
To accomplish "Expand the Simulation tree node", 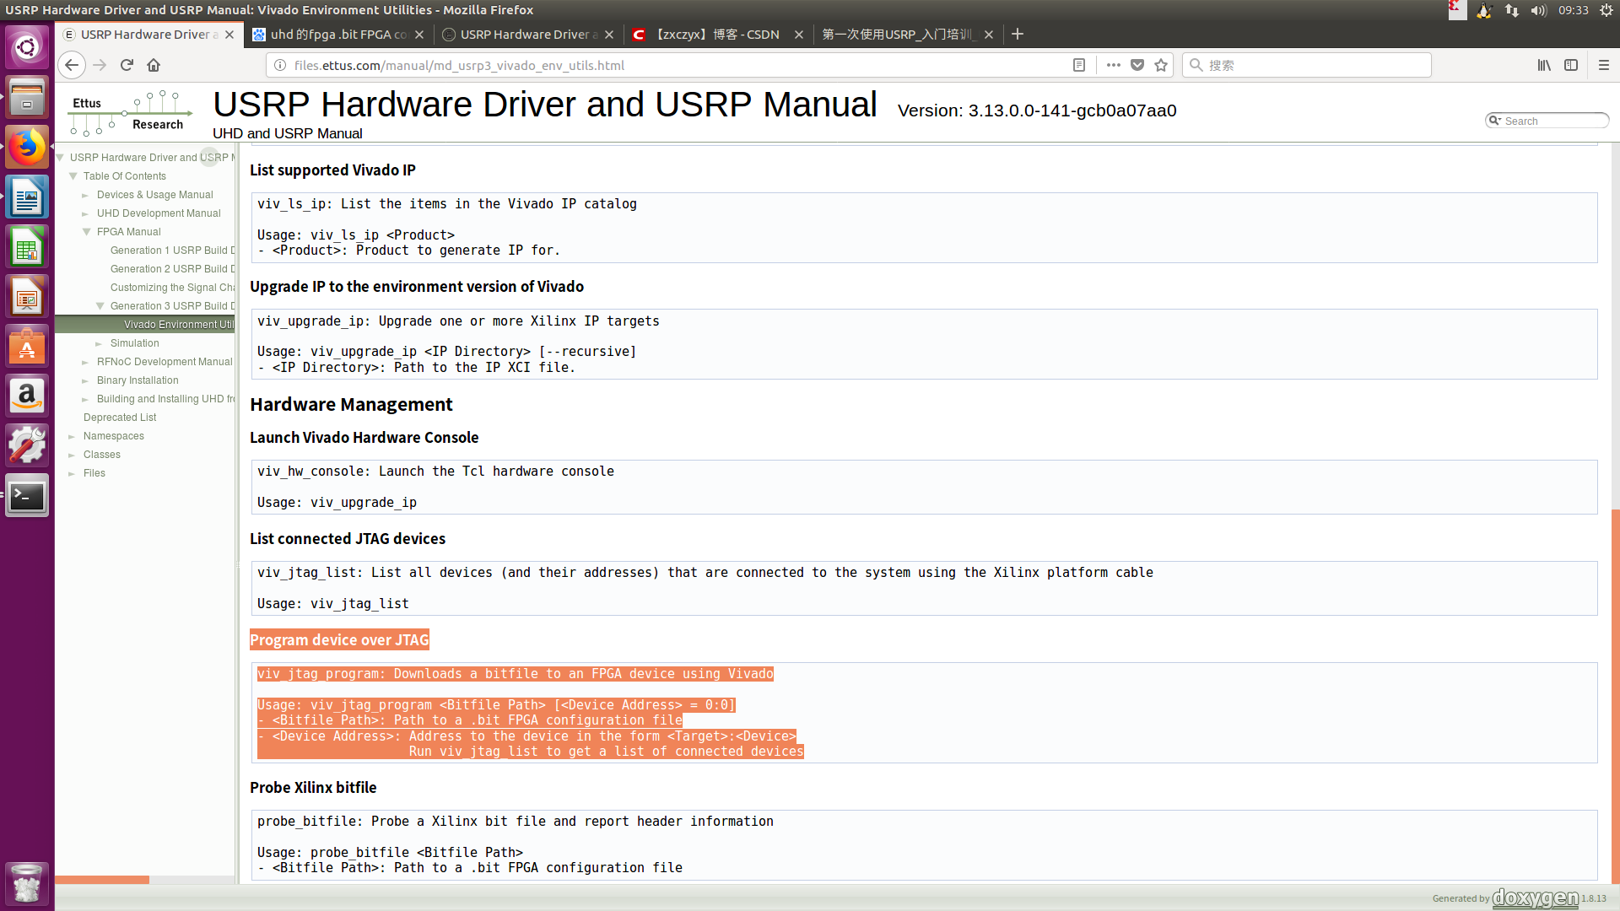I will coord(99,343).
